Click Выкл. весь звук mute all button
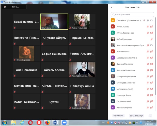 pyautogui.click(x=136, y=116)
